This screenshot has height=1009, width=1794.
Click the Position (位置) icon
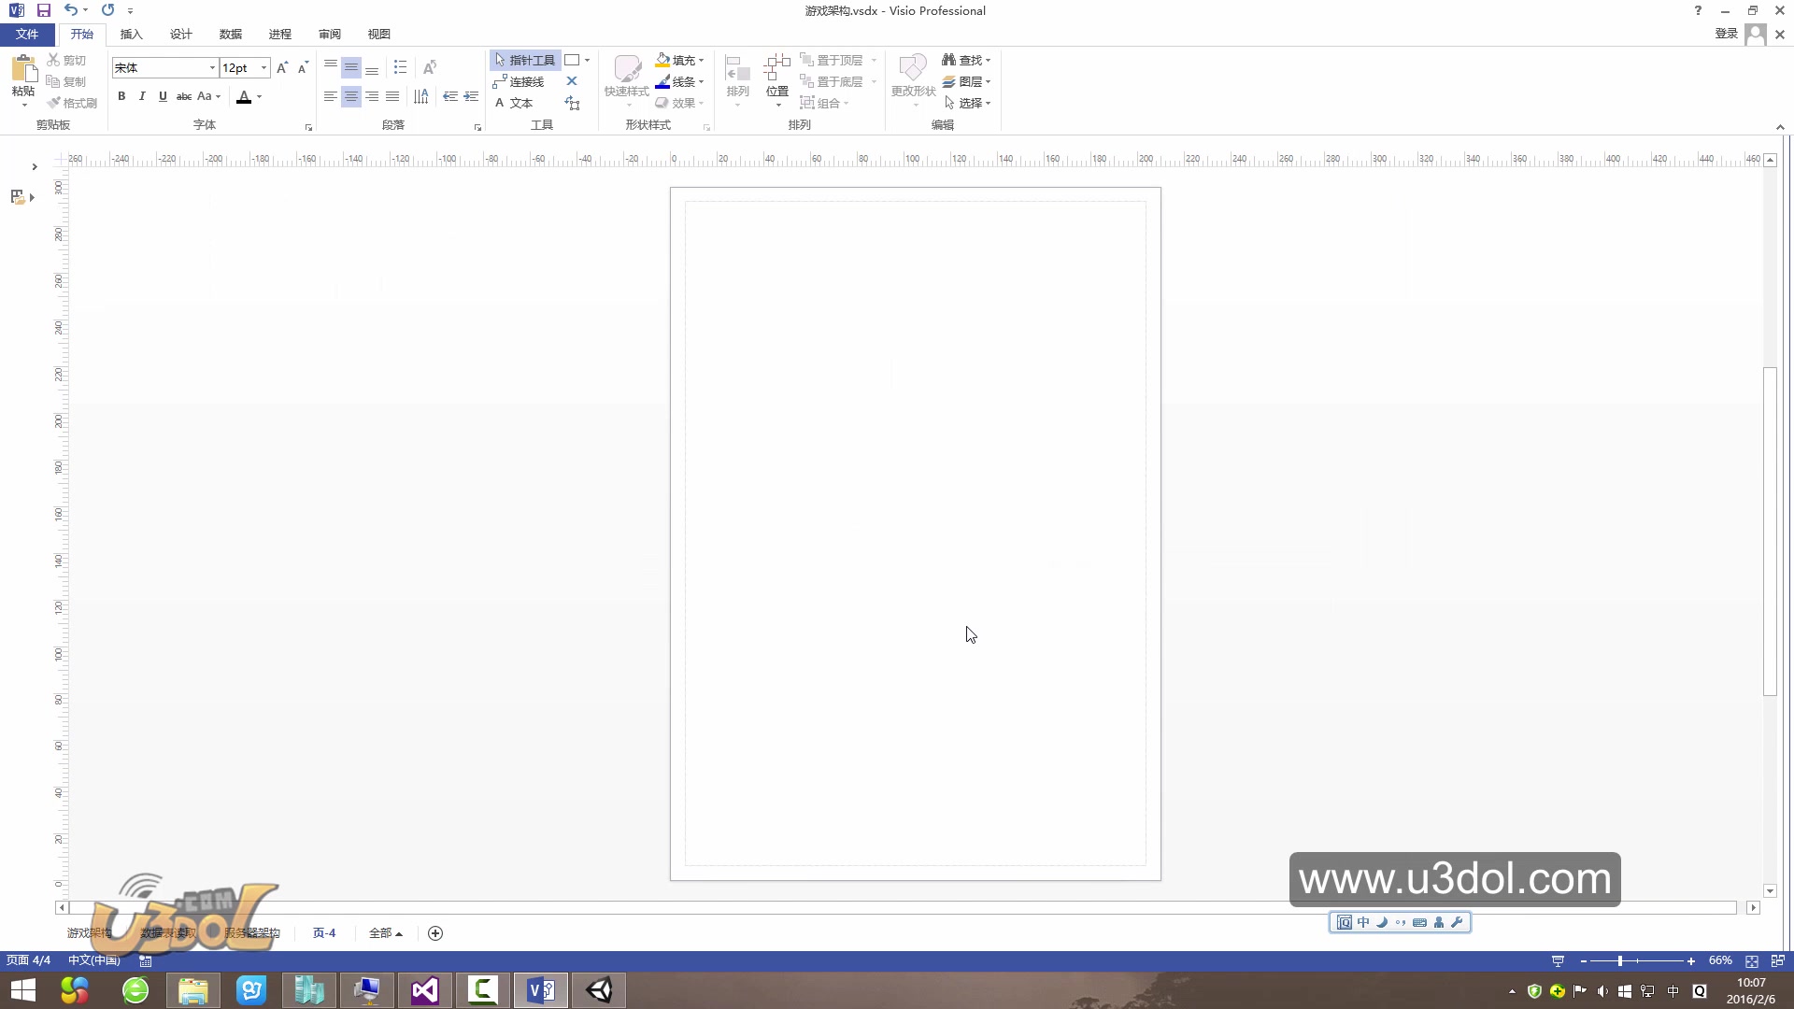[x=776, y=71]
